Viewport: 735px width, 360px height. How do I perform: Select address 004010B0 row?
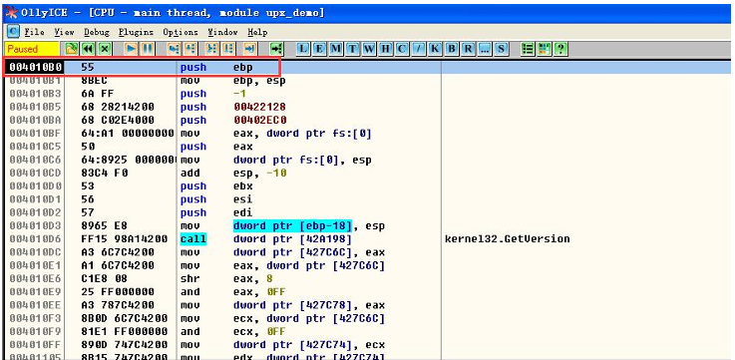click(x=367, y=67)
